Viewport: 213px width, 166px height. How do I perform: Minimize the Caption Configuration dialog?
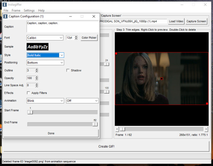pos(70,17)
